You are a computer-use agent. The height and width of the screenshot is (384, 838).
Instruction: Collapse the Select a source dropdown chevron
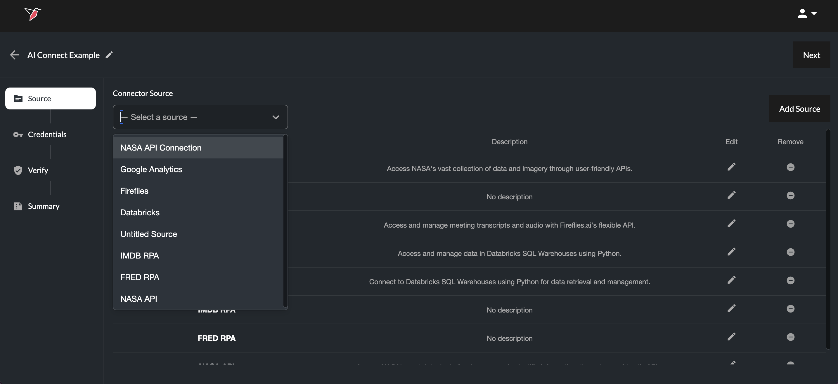(x=276, y=117)
